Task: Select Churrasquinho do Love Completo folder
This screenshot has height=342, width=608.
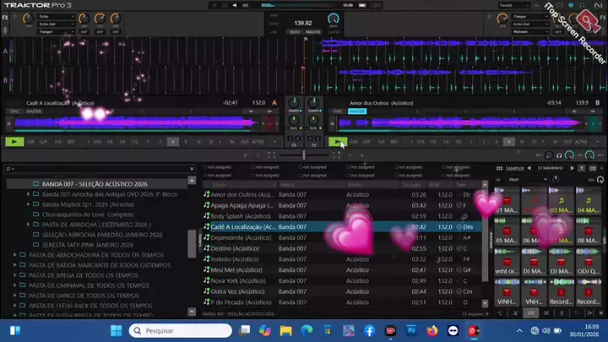Action: pos(88,214)
